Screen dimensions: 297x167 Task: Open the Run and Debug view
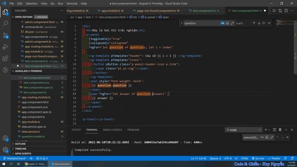click(5, 47)
